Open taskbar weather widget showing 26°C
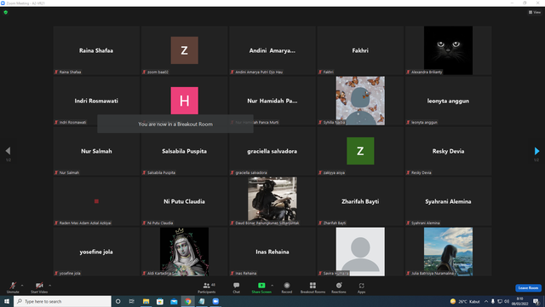Viewport: 545px width, 307px height. (x=465, y=301)
